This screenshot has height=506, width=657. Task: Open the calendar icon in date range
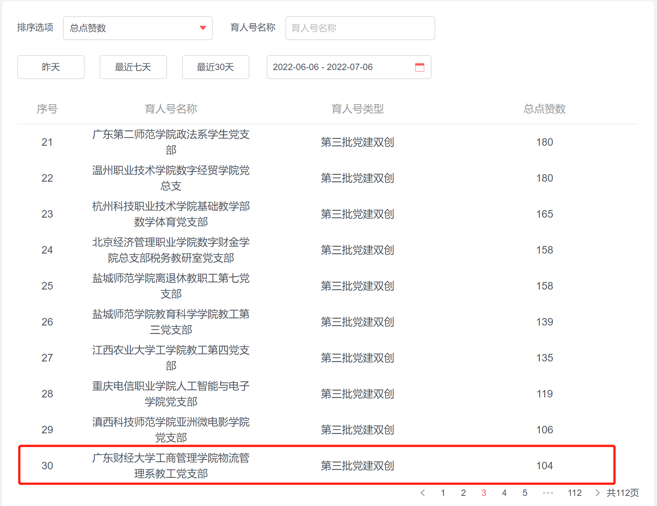click(420, 67)
